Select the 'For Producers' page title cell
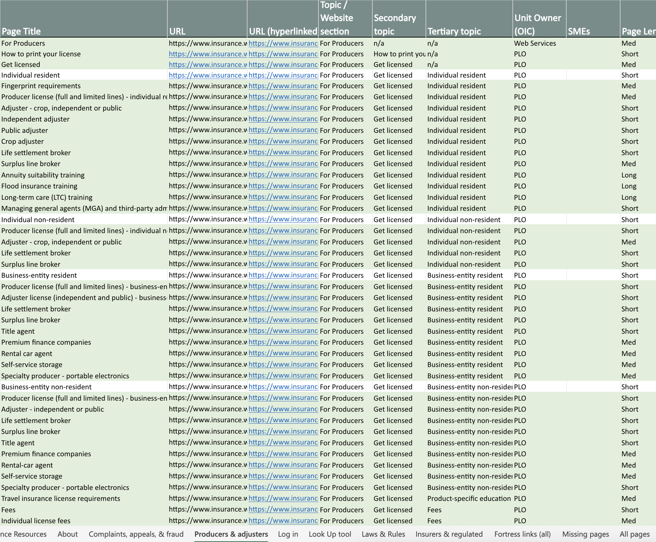The height and width of the screenshot is (542, 656). pyautogui.click(x=84, y=43)
